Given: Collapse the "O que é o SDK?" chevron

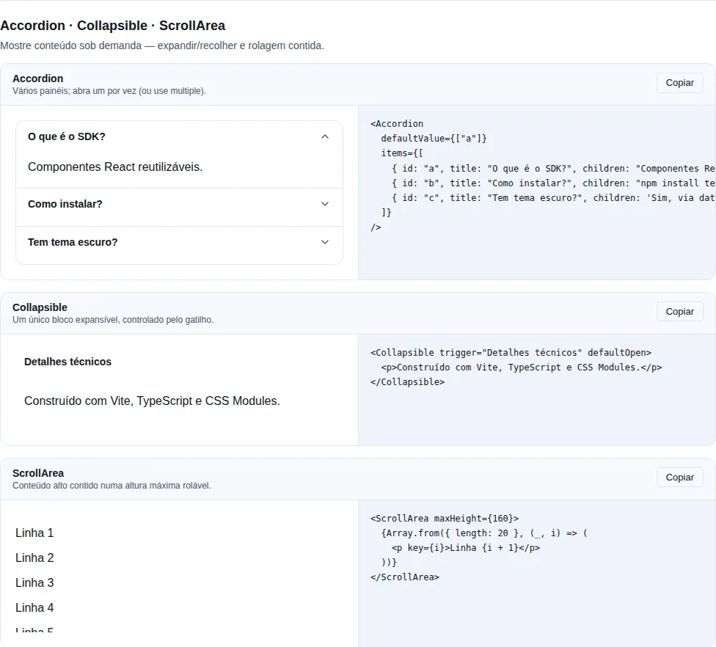Looking at the screenshot, I should coord(325,136).
